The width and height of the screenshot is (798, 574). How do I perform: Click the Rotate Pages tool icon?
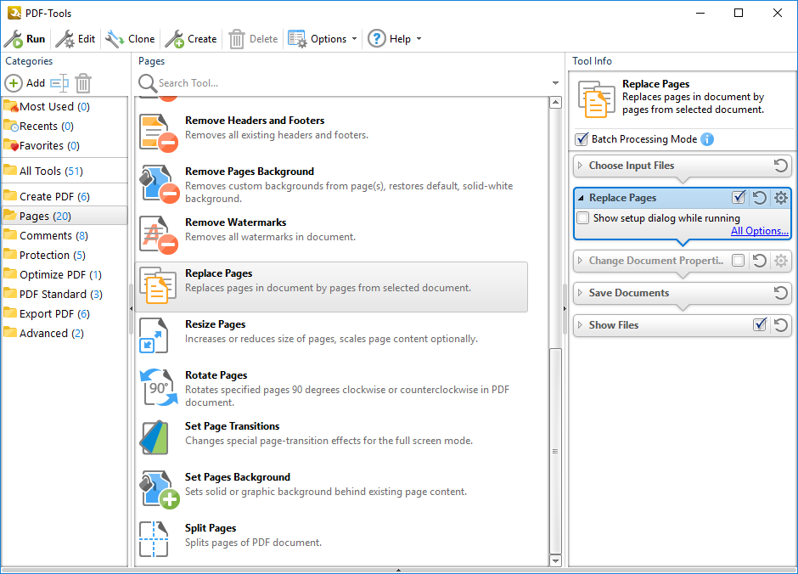[x=159, y=386]
